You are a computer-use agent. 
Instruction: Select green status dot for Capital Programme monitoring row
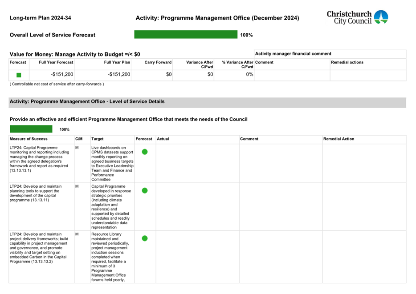(145, 152)
